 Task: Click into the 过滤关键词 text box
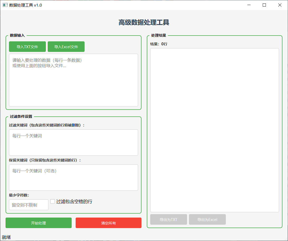[74, 142]
